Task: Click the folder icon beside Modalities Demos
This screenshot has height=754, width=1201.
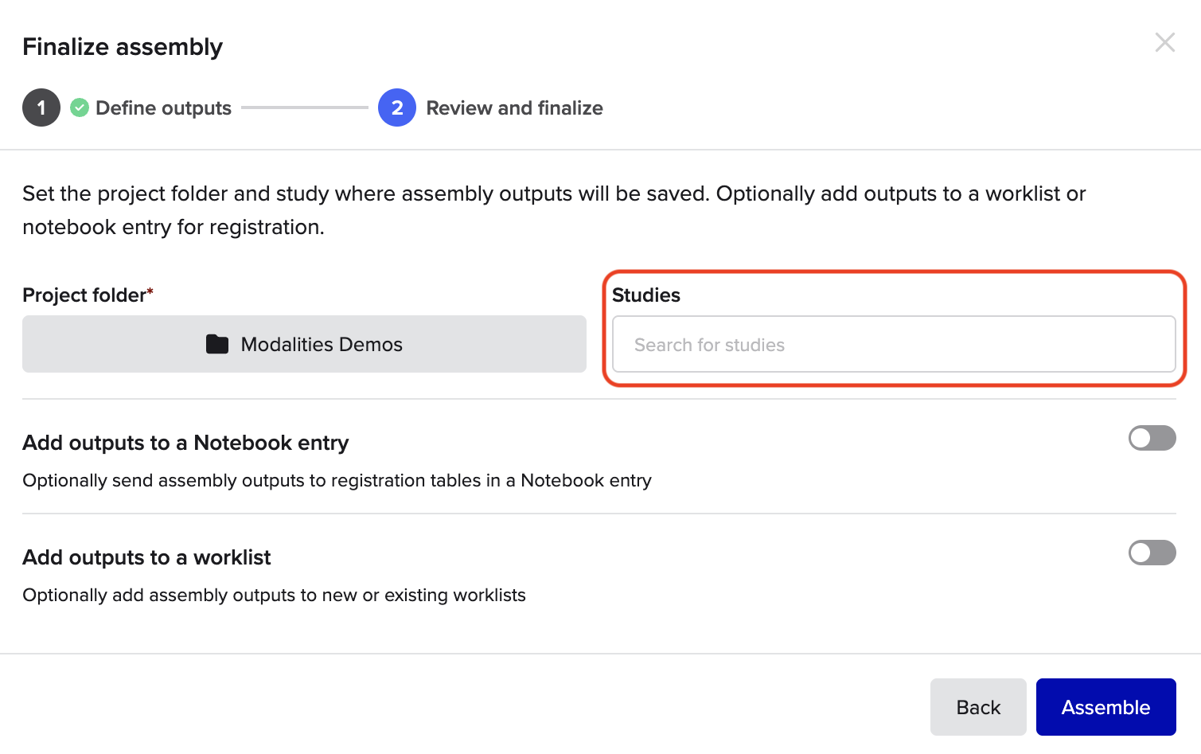Action: click(217, 344)
